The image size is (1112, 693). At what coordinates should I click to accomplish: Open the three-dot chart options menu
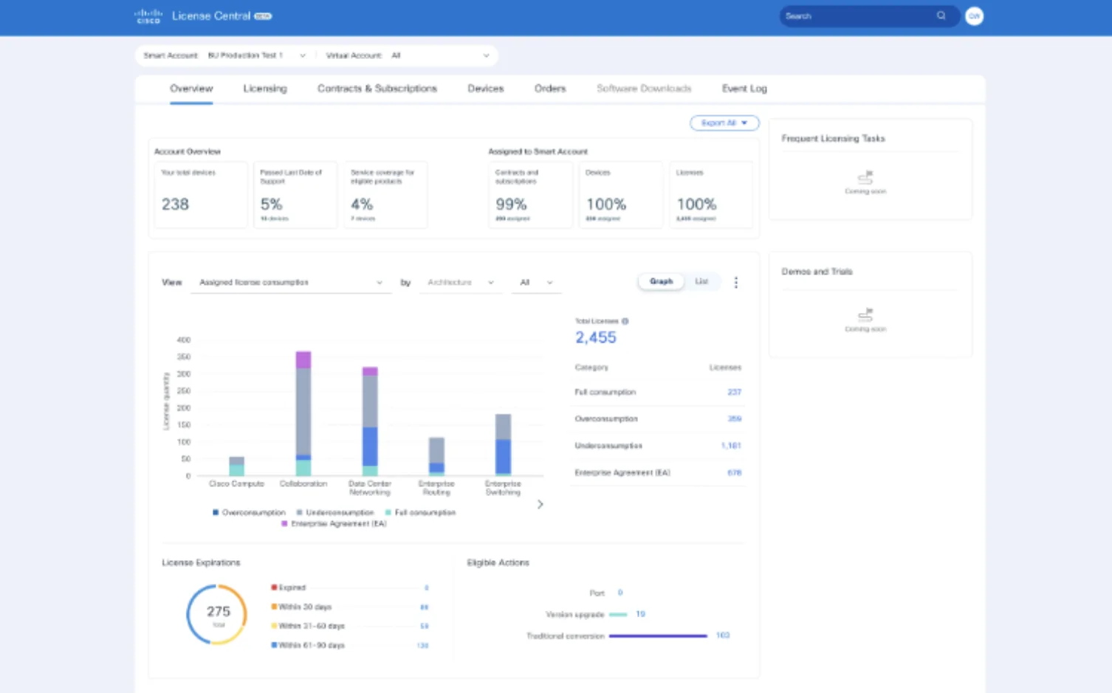(x=735, y=283)
